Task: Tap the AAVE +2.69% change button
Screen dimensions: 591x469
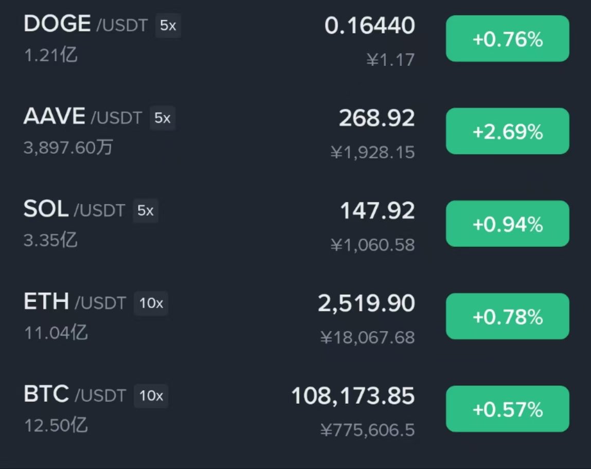Action: point(507,131)
